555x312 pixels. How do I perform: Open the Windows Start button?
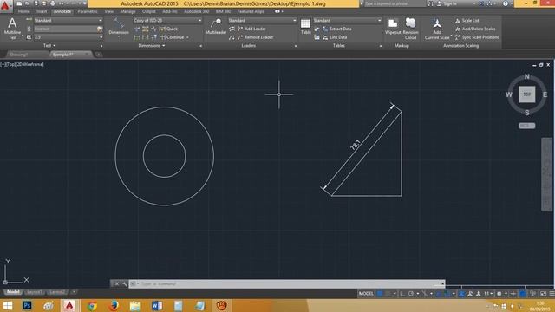pos(8,306)
